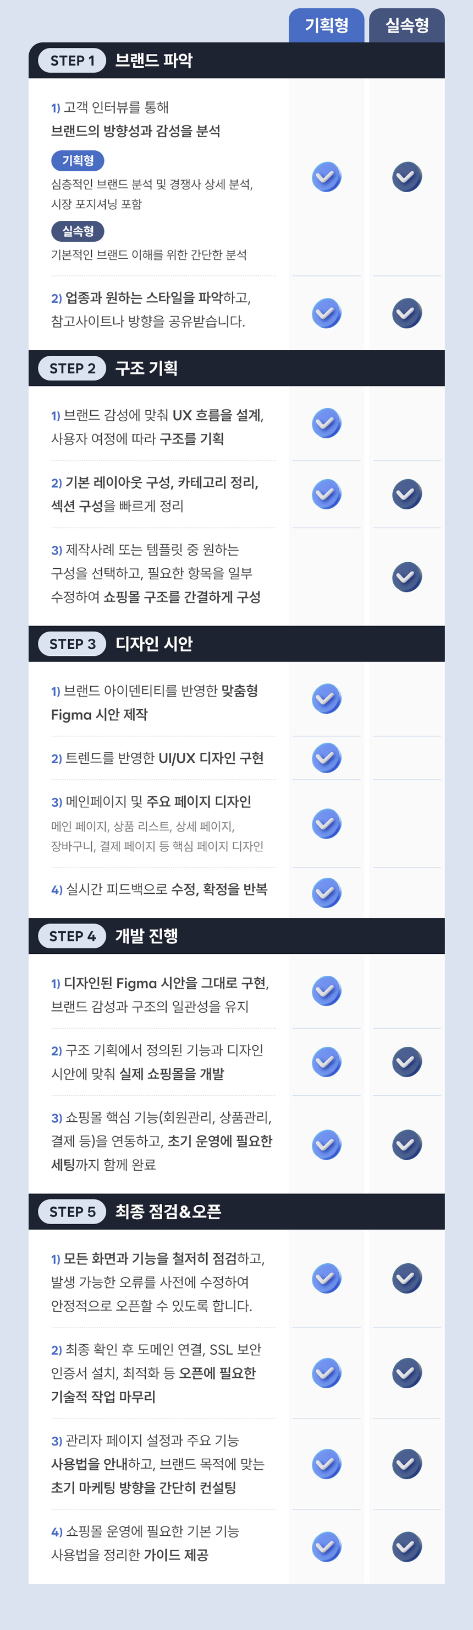Click blue check for Figma 시안 그대로 구현 row
The height and width of the screenshot is (1630, 473).
(x=326, y=991)
